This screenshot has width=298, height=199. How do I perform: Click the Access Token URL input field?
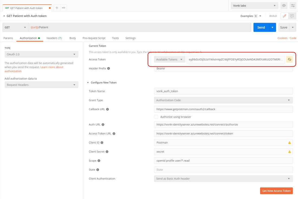coord(223,134)
